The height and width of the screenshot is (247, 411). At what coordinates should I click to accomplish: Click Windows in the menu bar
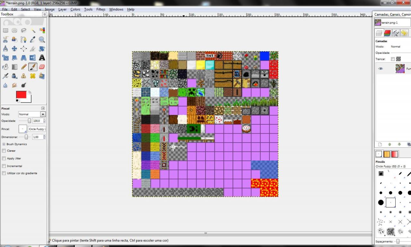point(116,9)
